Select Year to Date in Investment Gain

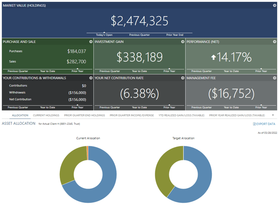pos(139,71)
